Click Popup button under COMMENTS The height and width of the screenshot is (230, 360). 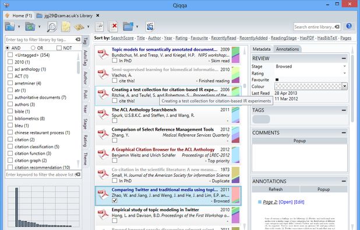(x=299, y=141)
